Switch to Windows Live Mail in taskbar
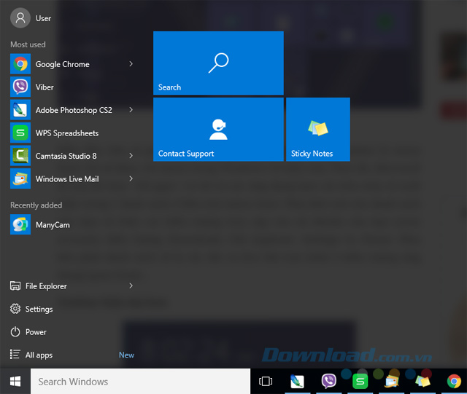Screen dimensions: 467x394 pyautogui.click(x=391, y=381)
